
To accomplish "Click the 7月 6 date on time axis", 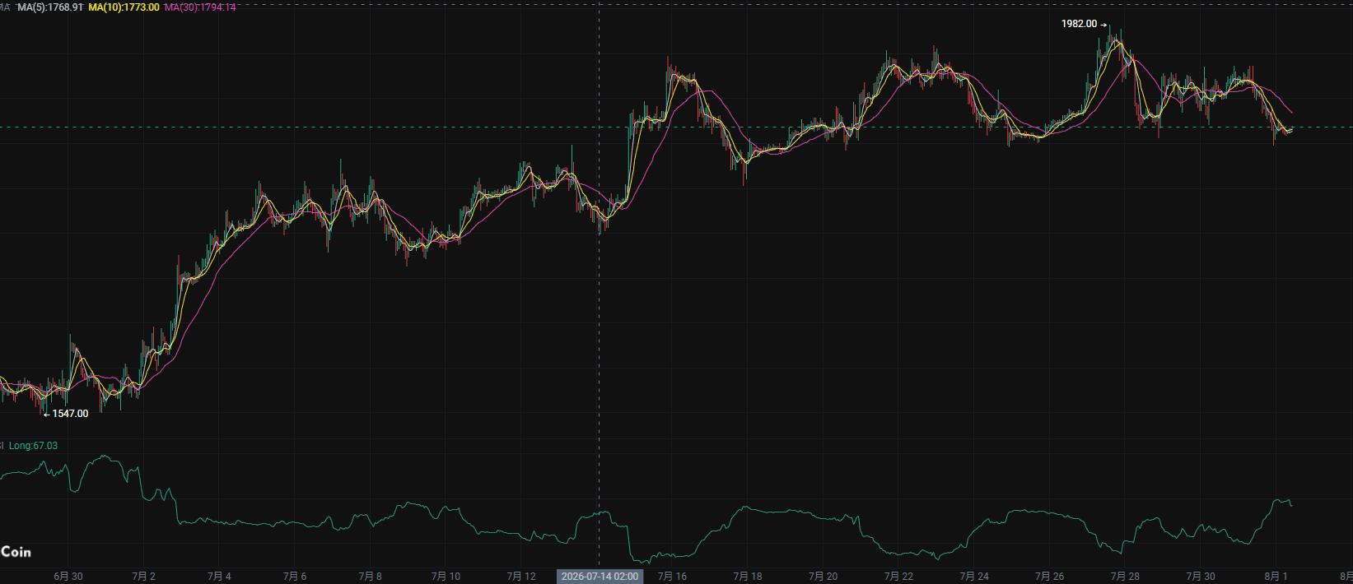I will click(x=295, y=577).
